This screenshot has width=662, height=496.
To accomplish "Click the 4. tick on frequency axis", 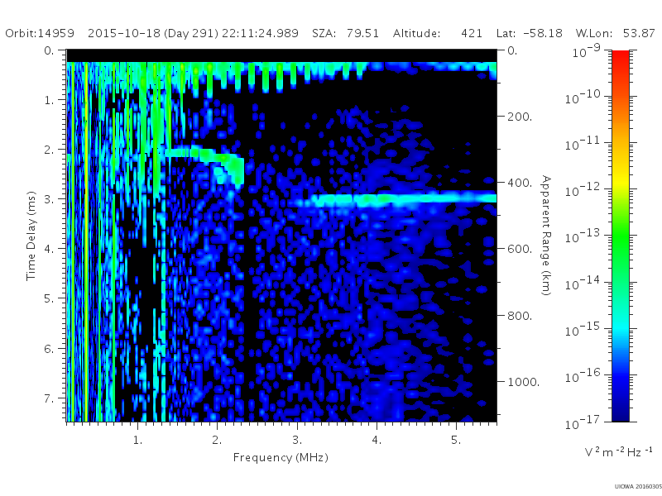I will (x=377, y=441).
